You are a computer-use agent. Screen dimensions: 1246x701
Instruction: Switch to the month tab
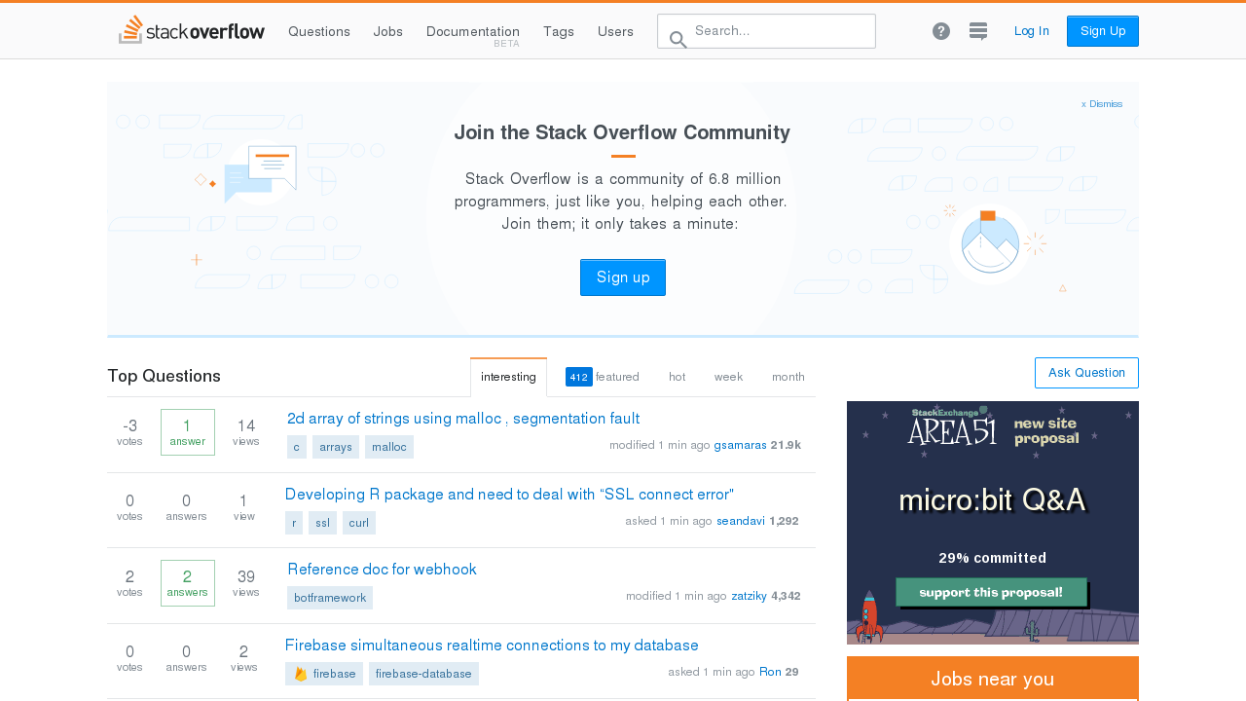(788, 377)
